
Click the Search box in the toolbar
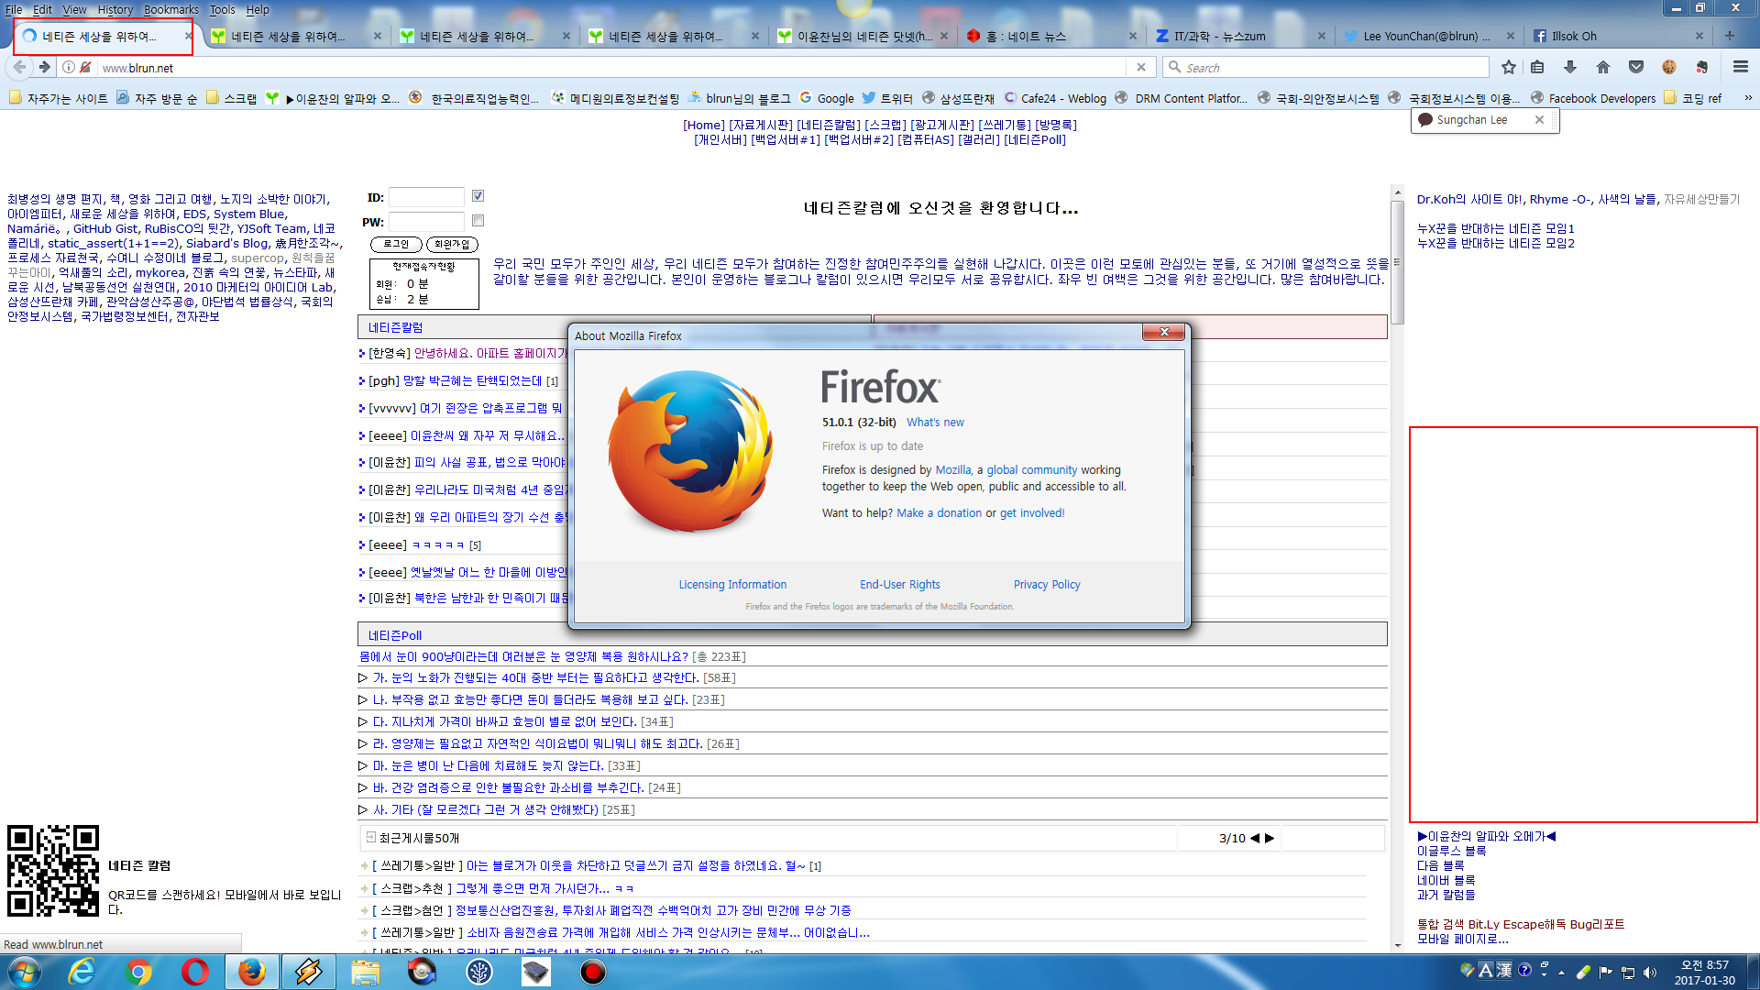[1326, 68]
